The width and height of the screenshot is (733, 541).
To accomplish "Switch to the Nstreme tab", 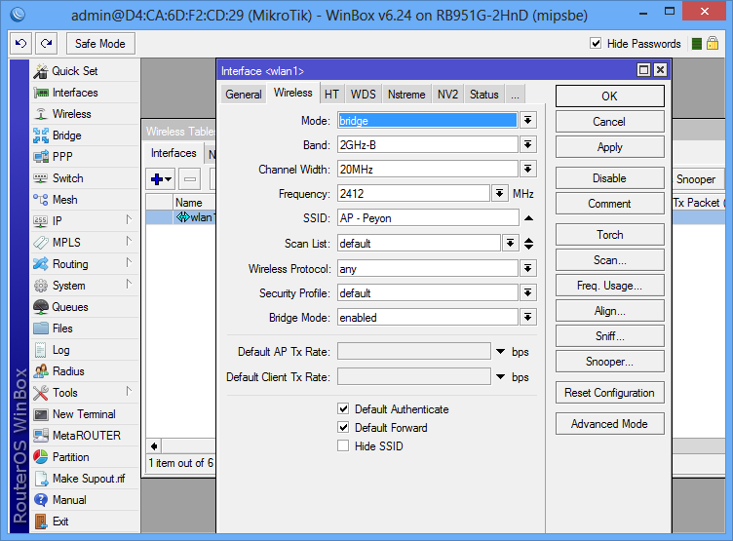I will pos(406,94).
